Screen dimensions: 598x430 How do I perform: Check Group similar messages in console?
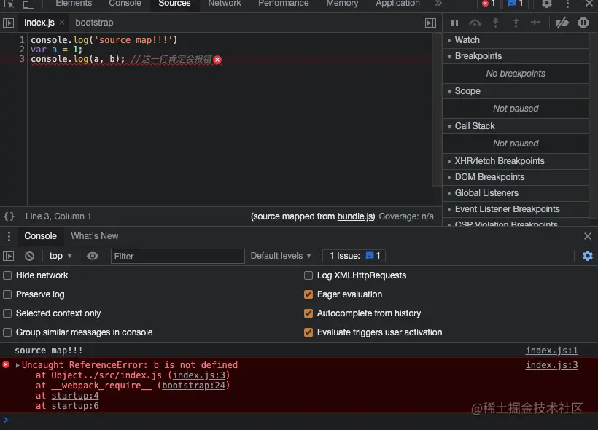point(7,332)
